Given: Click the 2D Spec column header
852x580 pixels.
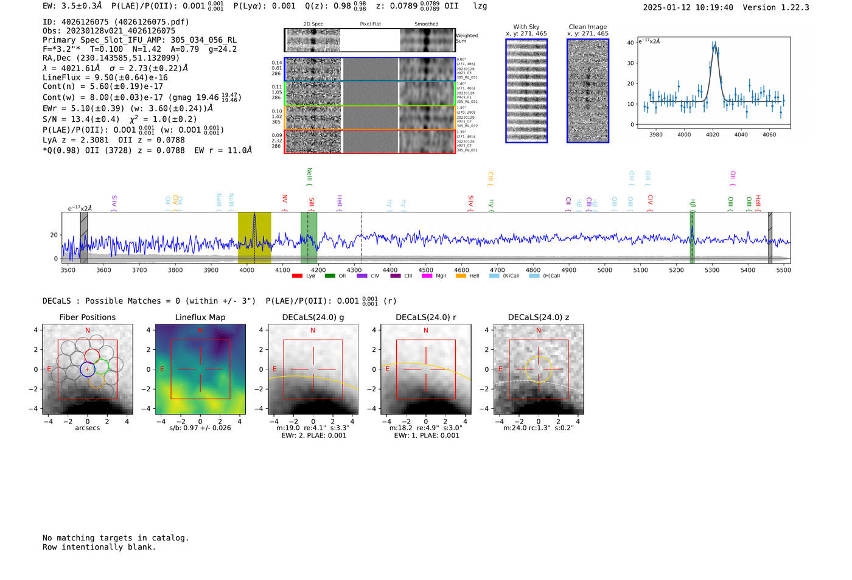Looking at the screenshot, I should 313,24.
